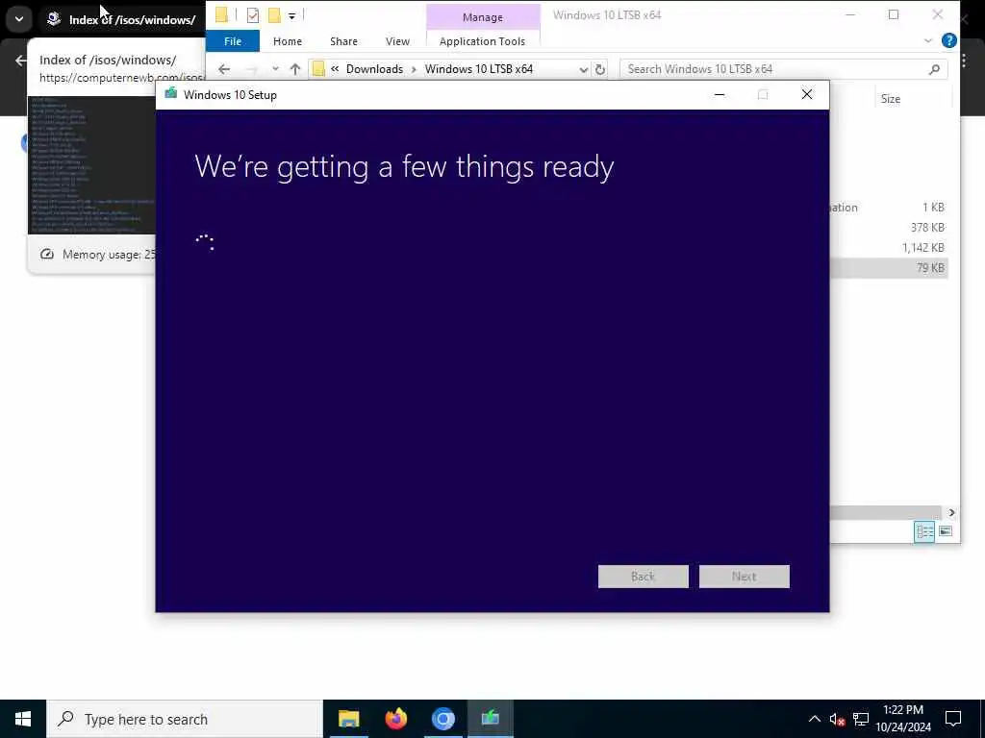
Task: Open the browser three-dot menu
Action: [x=964, y=61]
